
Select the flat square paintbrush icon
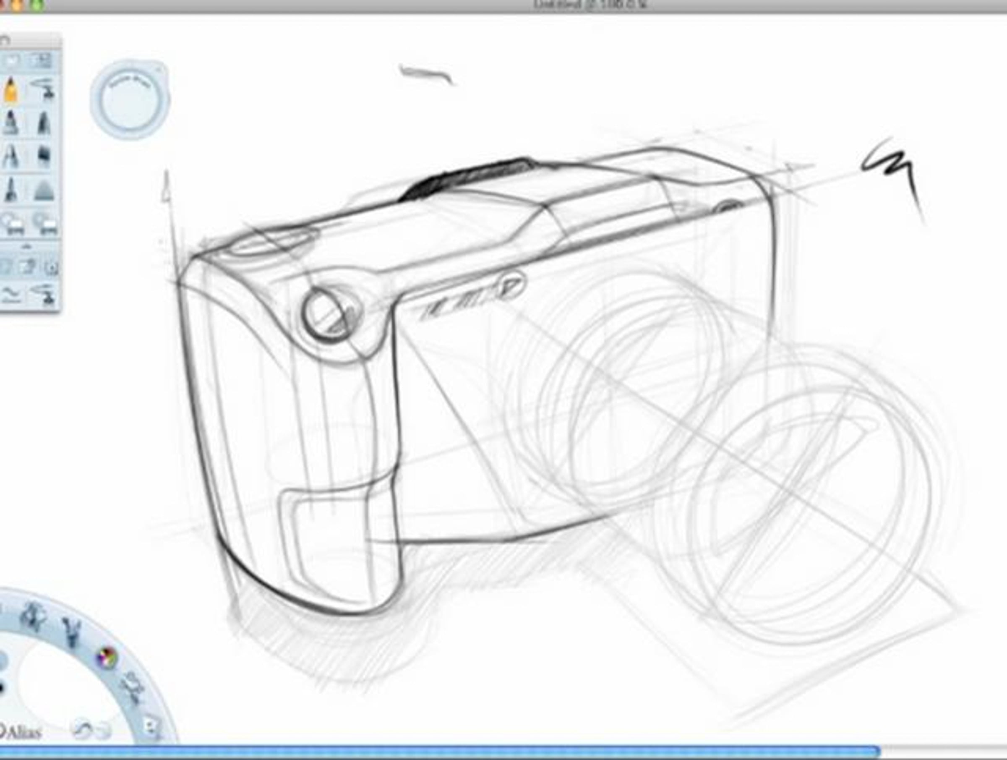click(44, 156)
